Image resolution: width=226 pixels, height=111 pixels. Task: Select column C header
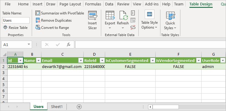63,54
